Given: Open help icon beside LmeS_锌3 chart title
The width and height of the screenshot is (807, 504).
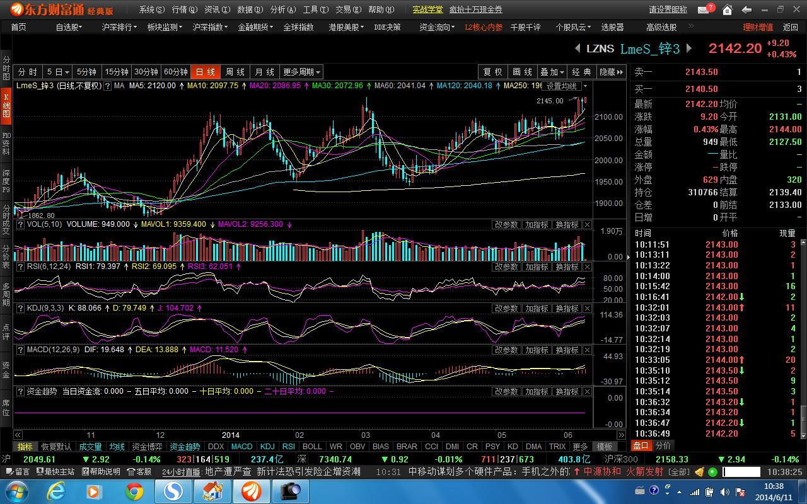Looking at the screenshot, I should 108,86.
